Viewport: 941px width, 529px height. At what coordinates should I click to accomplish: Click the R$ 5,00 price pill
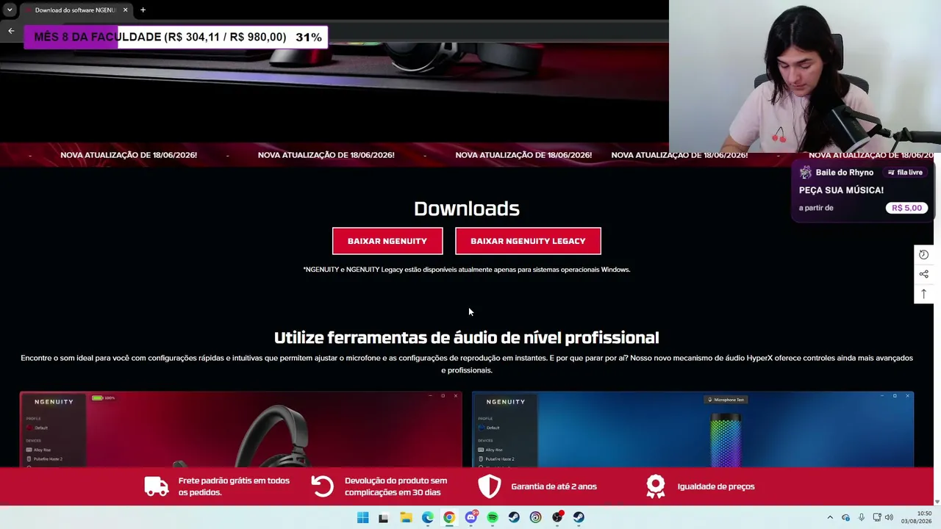906,208
